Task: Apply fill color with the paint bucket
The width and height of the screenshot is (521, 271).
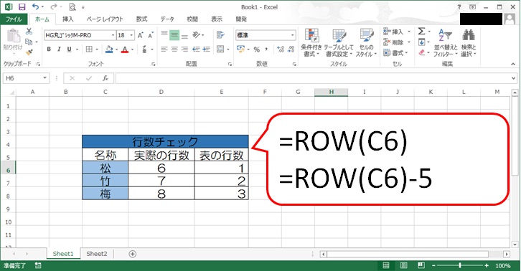Action: (109, 49)
